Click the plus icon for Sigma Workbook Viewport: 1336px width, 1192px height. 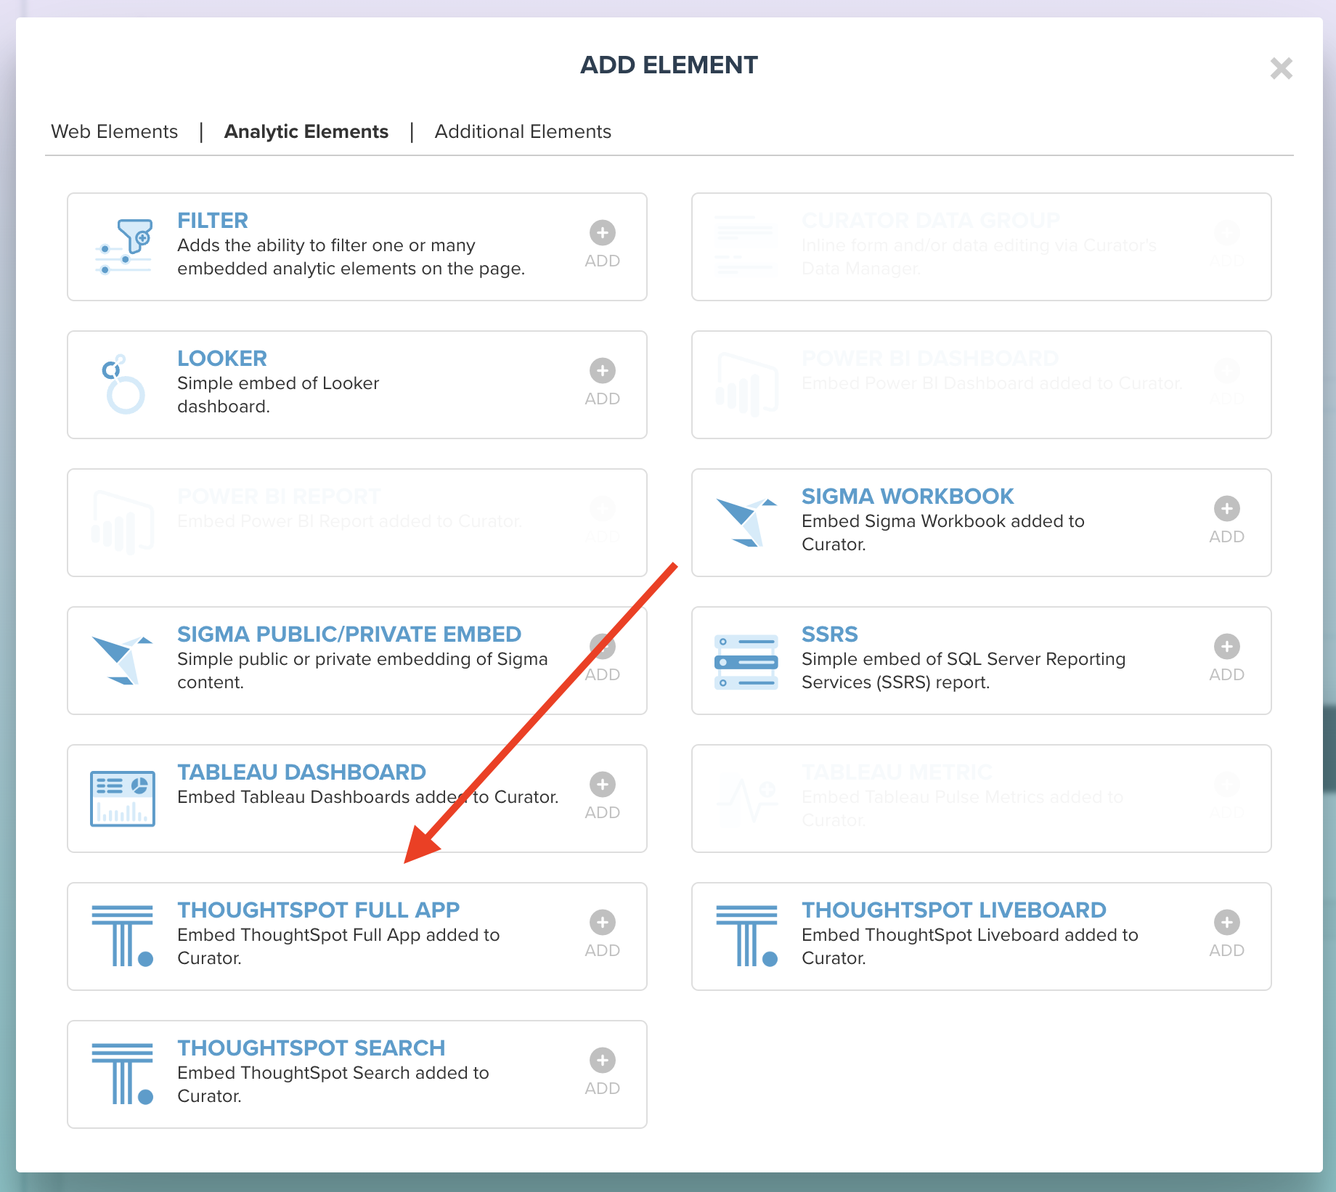coord(1227,509)
